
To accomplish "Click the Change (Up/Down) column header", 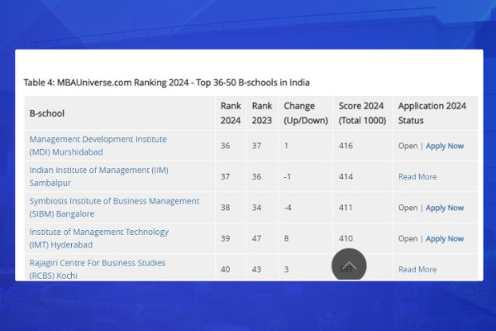I will [x=306, y=113].
